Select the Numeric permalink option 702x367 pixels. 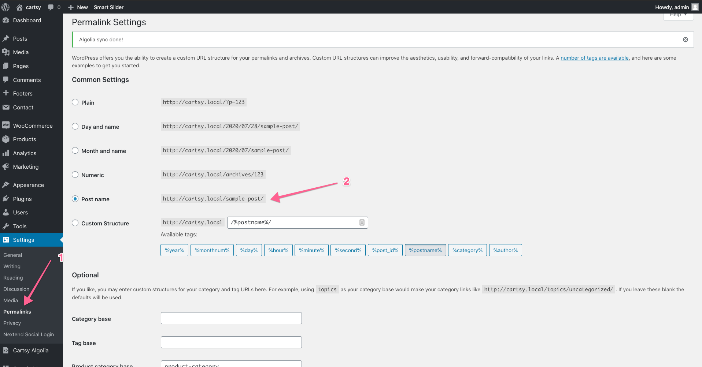pyautogui.click(x=75, y=175)
